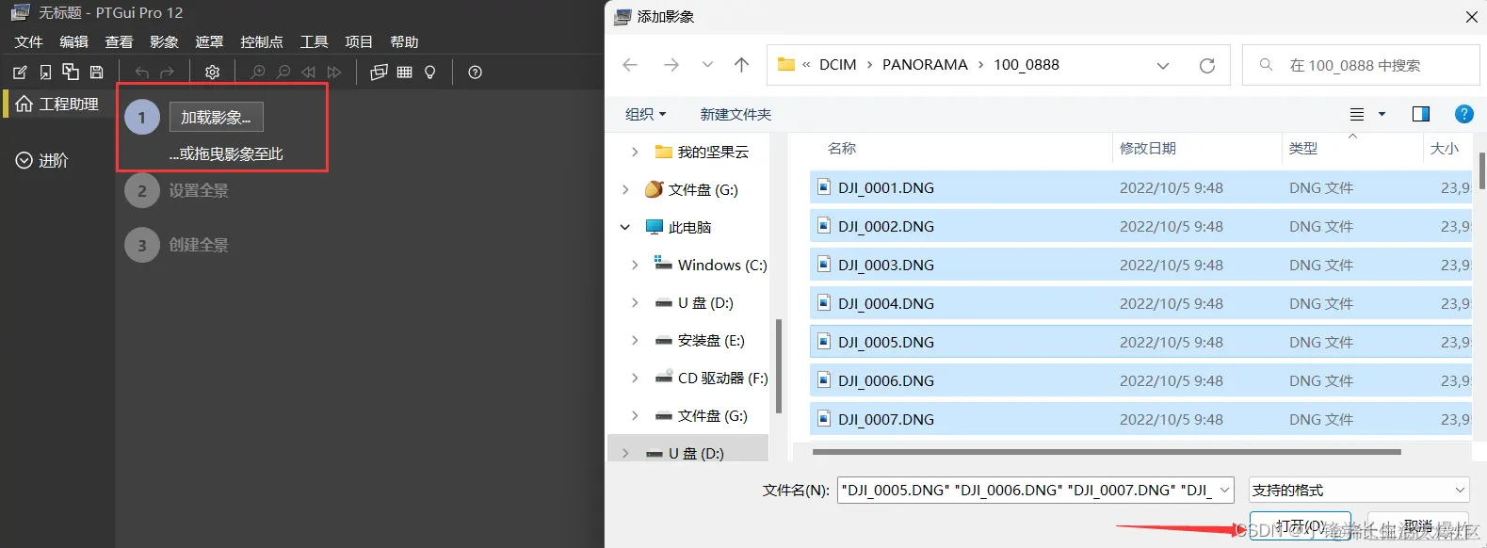The image size is (1487, 548).
Task: Refresh the 100_0888 folder listing
Action: point(1207,65)
